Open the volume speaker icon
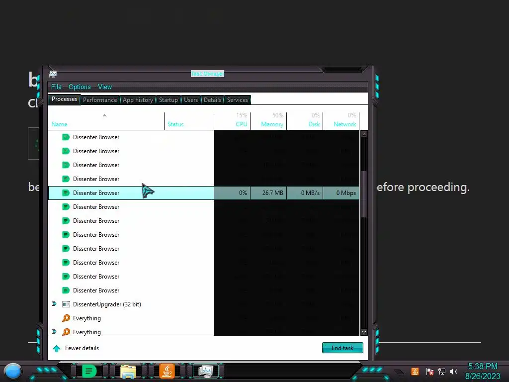The image size is (509, 382). 454,371
